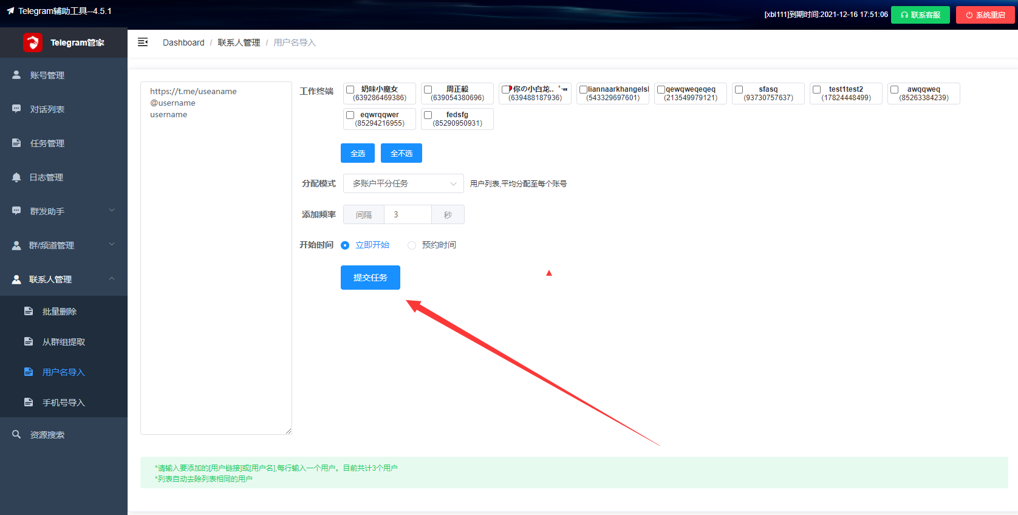Open the 手机号导入 submenu item
Viewport: 1018px width, 515px height.
tap(64, 402)
